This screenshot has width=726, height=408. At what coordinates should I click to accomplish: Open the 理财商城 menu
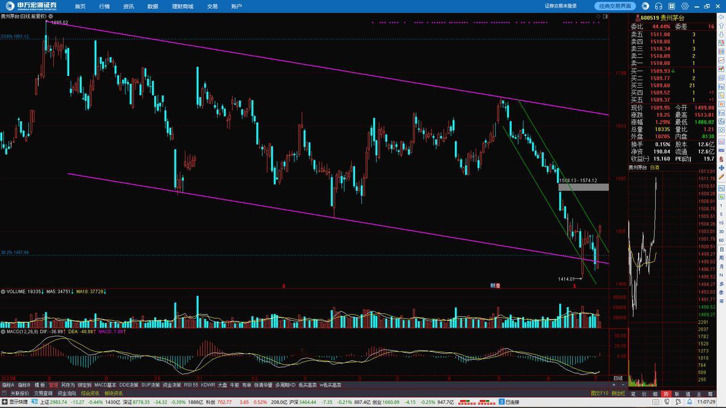tap(183, 6)
